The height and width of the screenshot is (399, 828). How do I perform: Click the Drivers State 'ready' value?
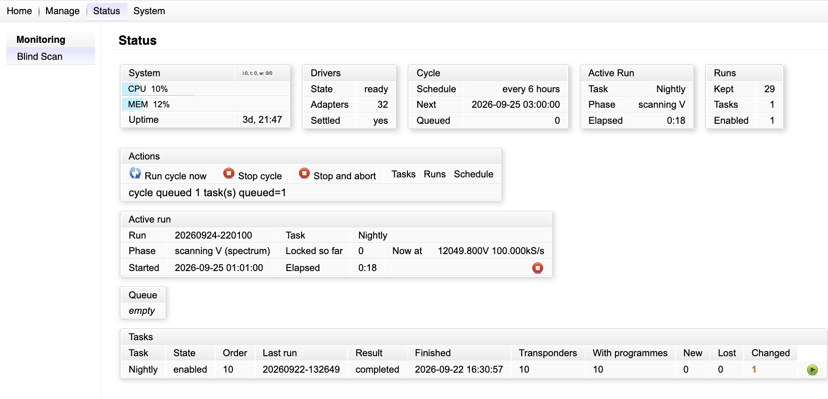(376, 89)
